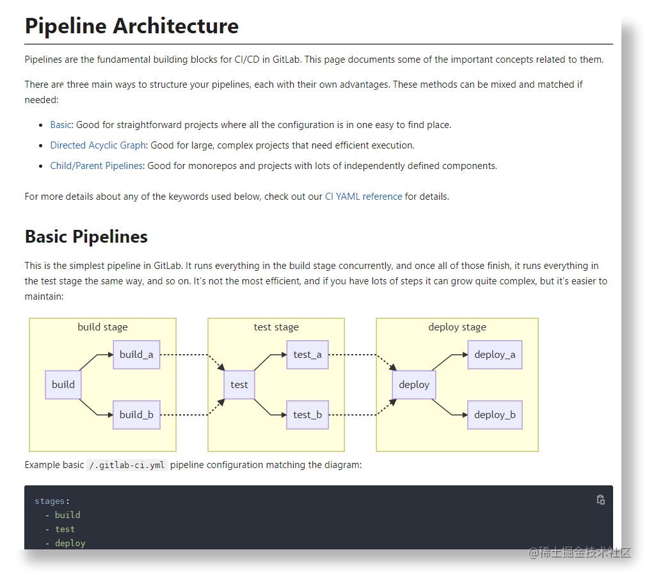Click the Basic Pipelines heading
647x575 pixels.
(x=86, y=236)
